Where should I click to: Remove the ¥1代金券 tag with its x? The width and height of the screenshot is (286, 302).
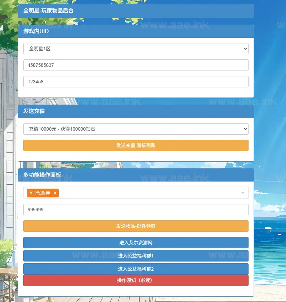coord(55,193)
